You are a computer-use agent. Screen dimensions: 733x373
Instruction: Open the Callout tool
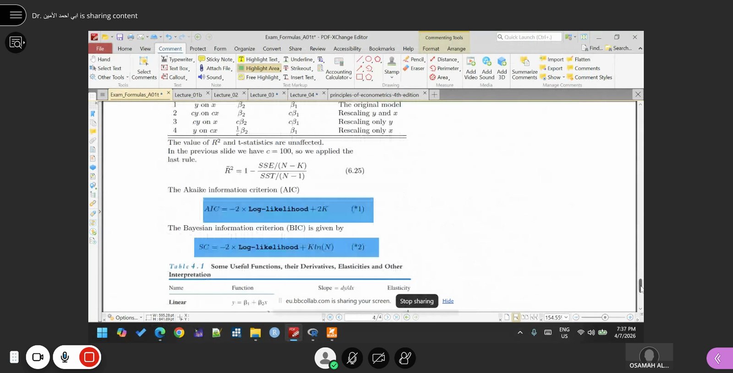click(x=174, y=77)
